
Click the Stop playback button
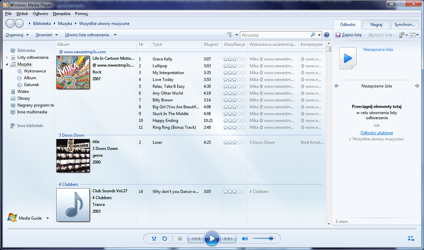pyautogui.click(x=180, y=239)
